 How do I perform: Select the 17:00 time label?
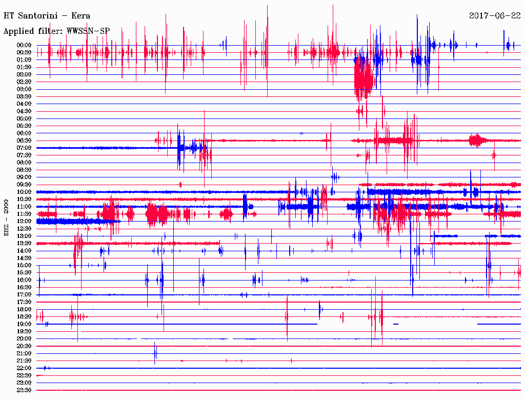[24, 295]
